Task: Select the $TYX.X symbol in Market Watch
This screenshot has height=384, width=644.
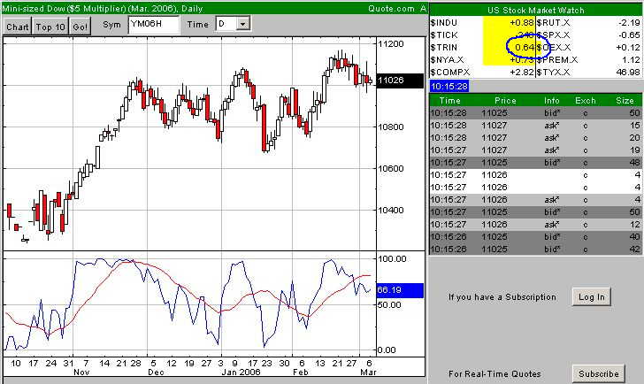Action: tap(553, 73)
